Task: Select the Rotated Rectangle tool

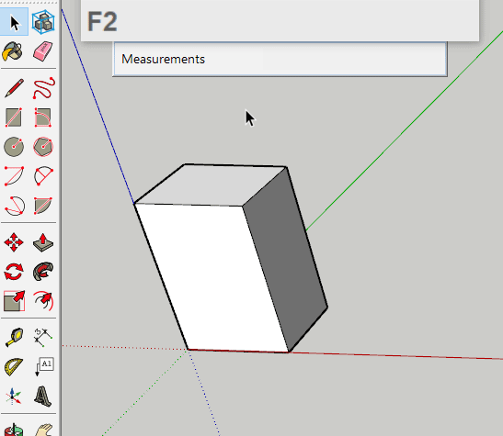Action: coord(43,117)
